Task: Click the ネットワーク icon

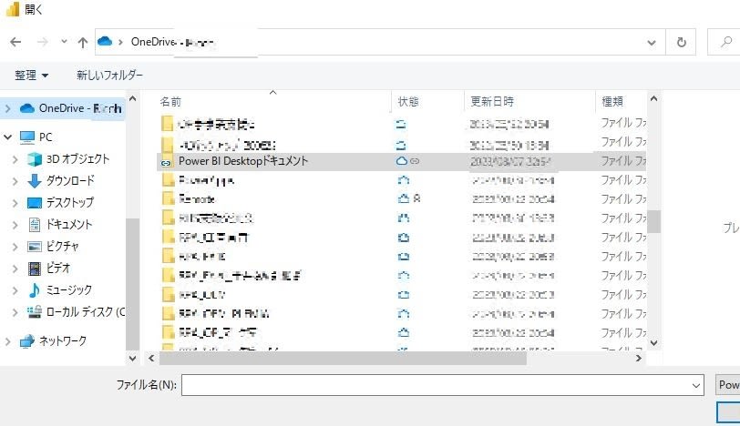Action: [27, 340]
